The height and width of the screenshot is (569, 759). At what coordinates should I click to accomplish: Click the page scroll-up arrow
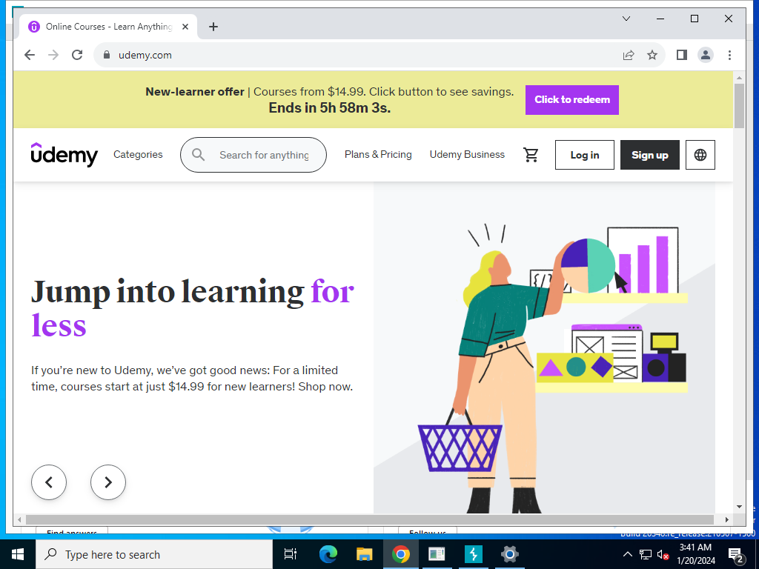coord(739,77)
